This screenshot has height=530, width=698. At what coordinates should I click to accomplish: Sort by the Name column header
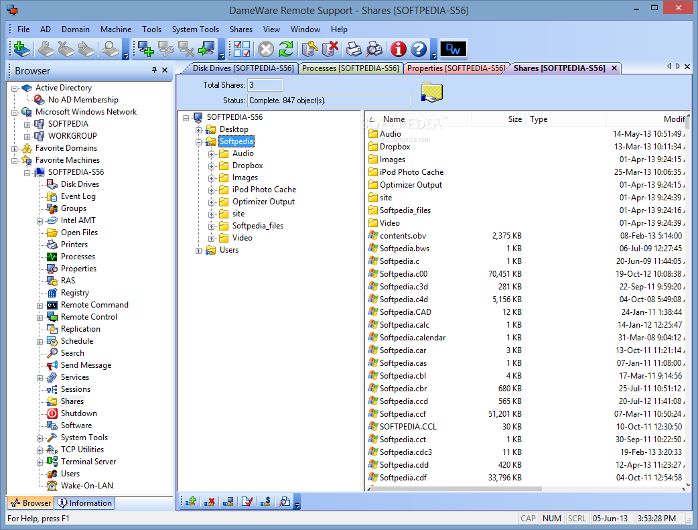point(419,119)
